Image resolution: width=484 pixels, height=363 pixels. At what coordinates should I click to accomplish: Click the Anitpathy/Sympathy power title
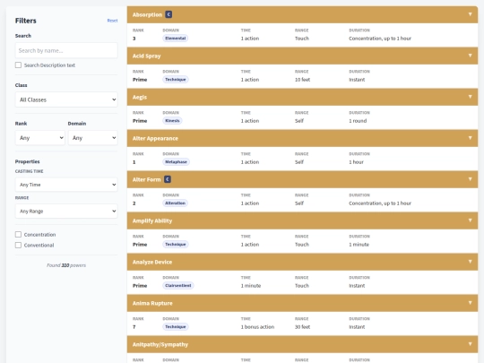(160, 344)
